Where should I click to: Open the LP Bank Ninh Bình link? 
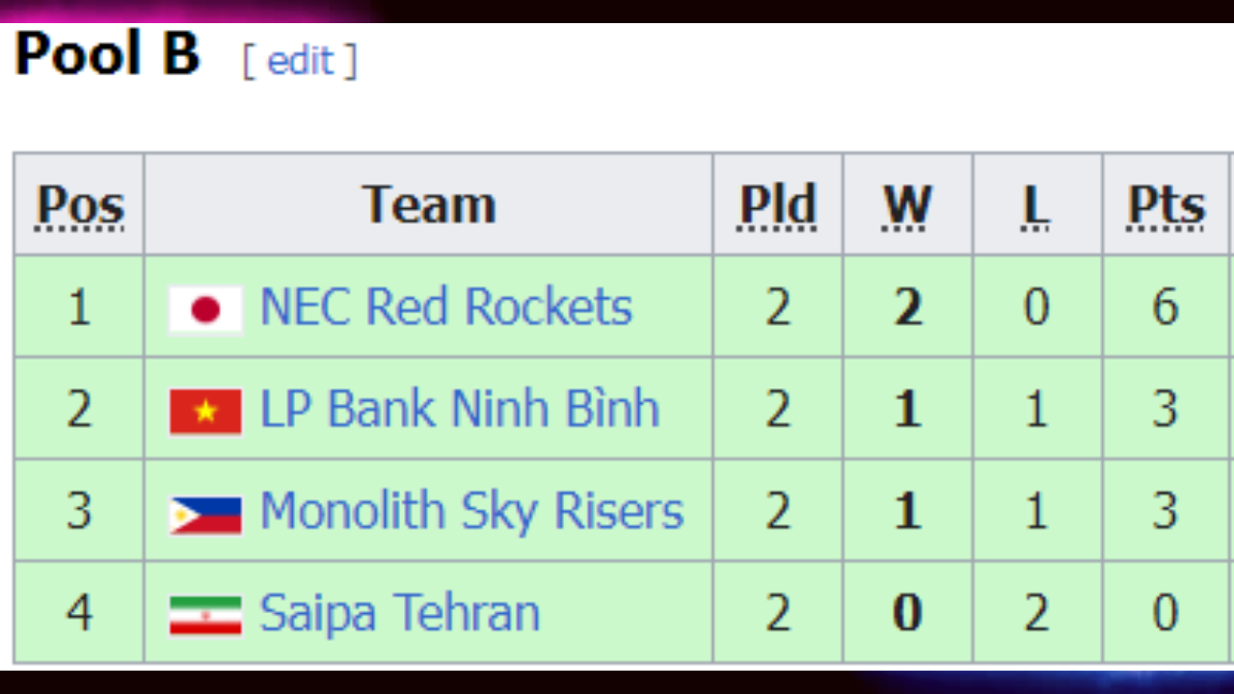[x=460, y=409]
